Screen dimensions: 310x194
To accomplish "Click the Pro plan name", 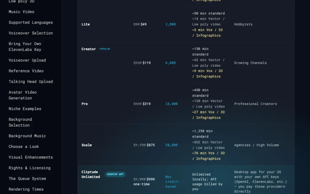I will tap(85, 104).
